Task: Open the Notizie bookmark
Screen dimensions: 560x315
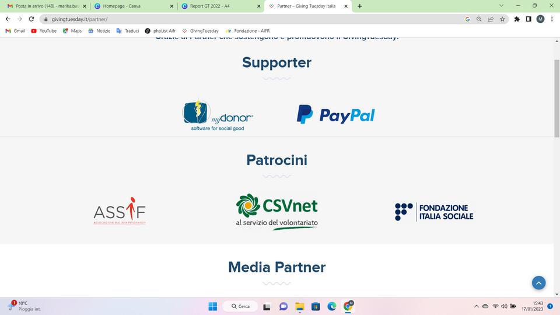Action: point(99,31)
